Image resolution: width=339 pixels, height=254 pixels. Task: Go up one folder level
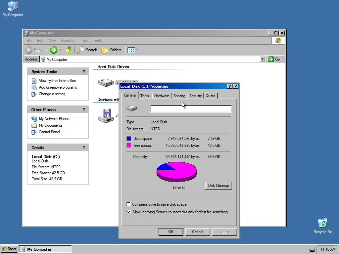coord(69,50)
